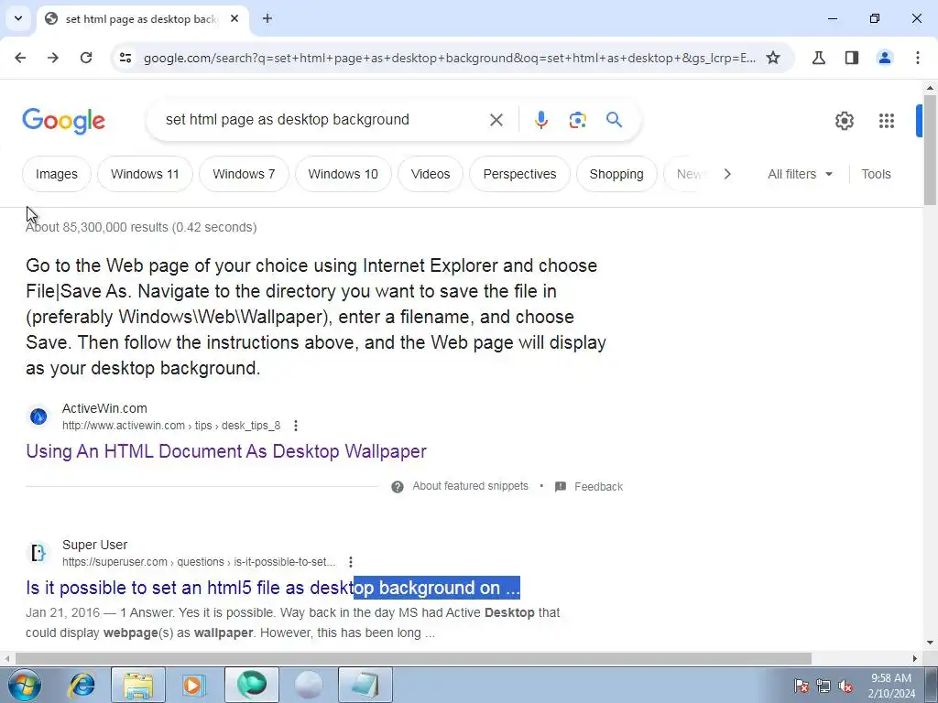Click the superuser.com URL breadcrumb
This screenshot has height=703, width=938.
pos(199,562)
